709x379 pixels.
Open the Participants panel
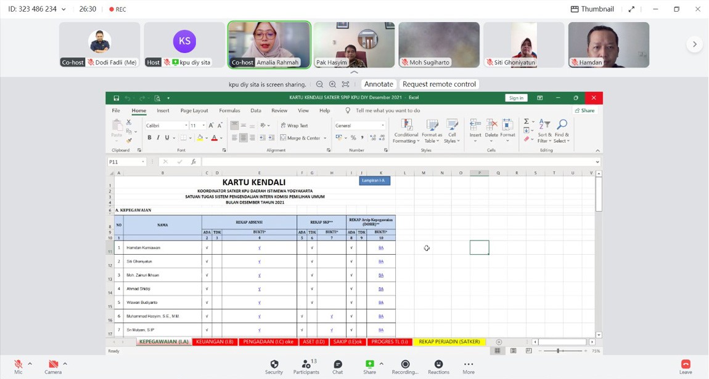306,364
